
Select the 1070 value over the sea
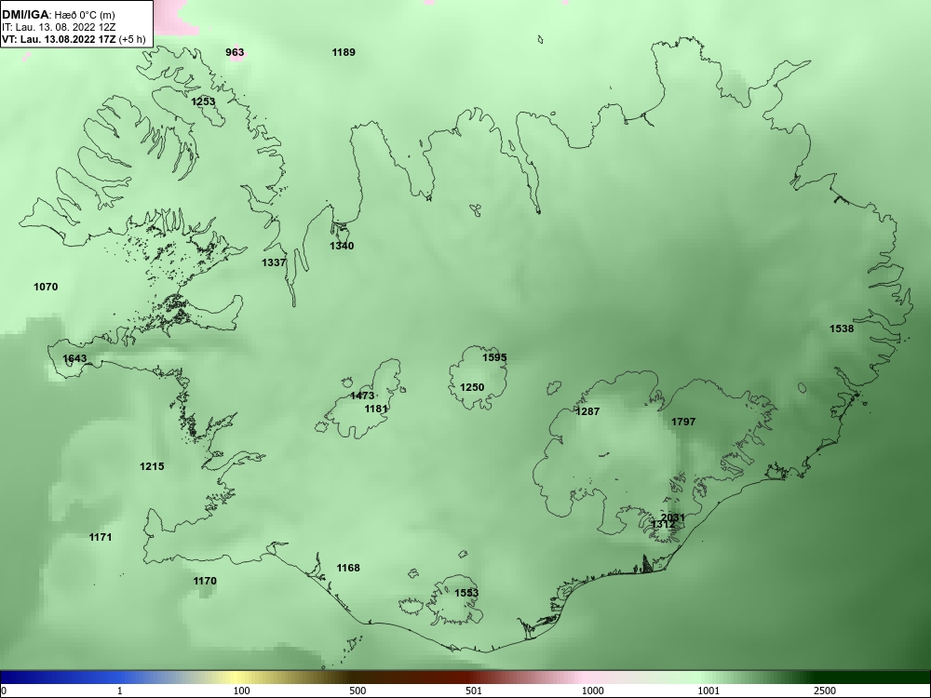click(46, 287)
